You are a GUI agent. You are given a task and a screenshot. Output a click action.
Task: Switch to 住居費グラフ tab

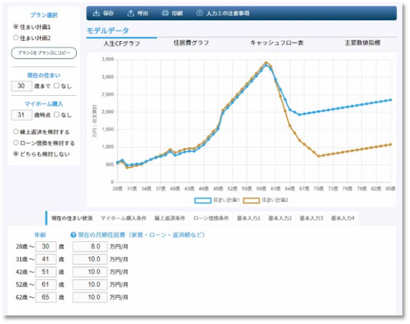point(191,43)
